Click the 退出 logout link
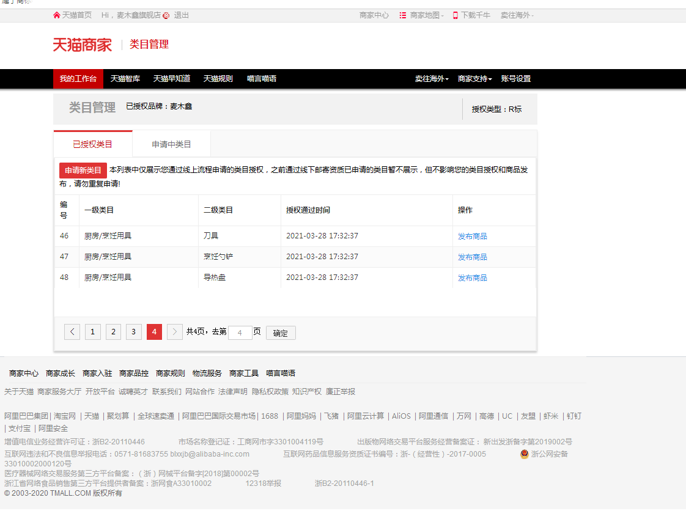Screen dimensions: 686x511 pyautogui.click(x=181, y=15)
